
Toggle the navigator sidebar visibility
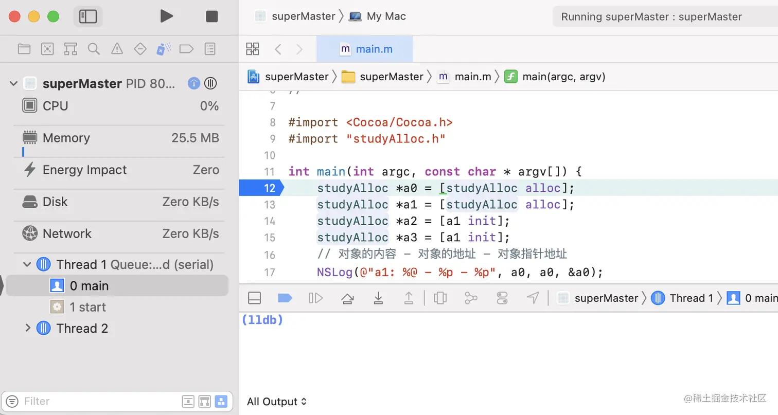(88, 16)
